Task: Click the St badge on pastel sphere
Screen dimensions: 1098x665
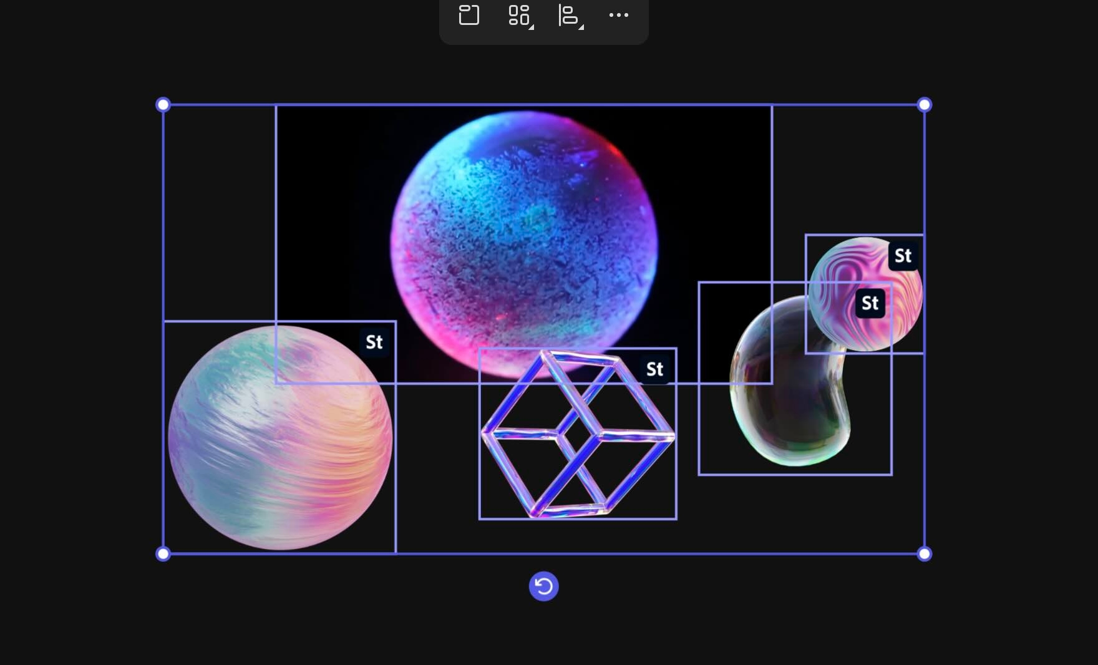Action: click(374, 342)
